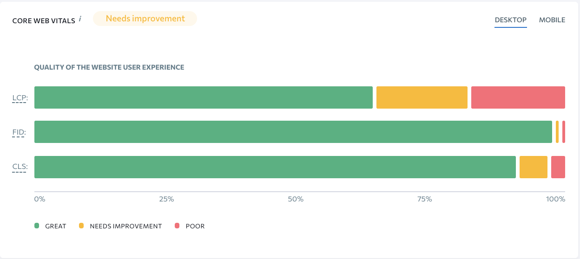Click the FID metric label
This screenshot has width=580, height=259.
[20, 132]
